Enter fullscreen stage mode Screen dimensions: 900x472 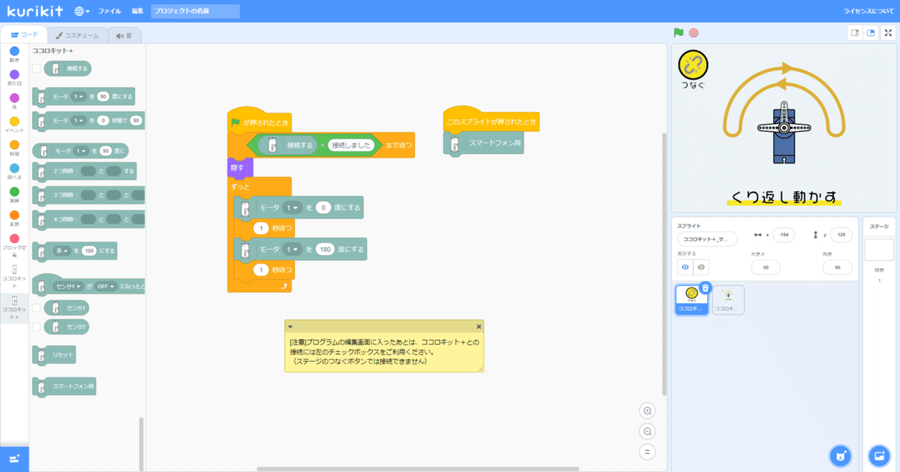pos(889,33)
